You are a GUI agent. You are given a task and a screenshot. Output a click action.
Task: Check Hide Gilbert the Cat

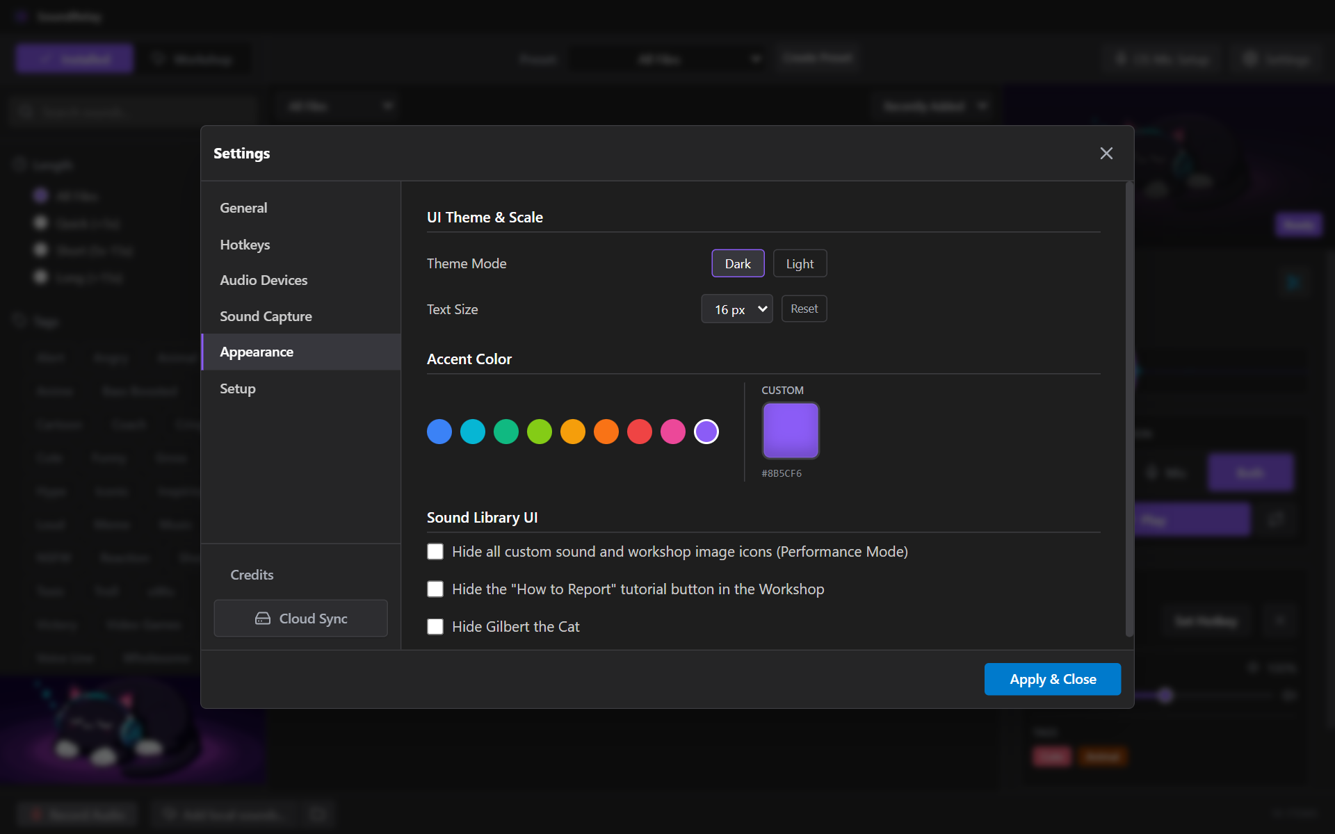pyautogui.click(x=435, y=626)
